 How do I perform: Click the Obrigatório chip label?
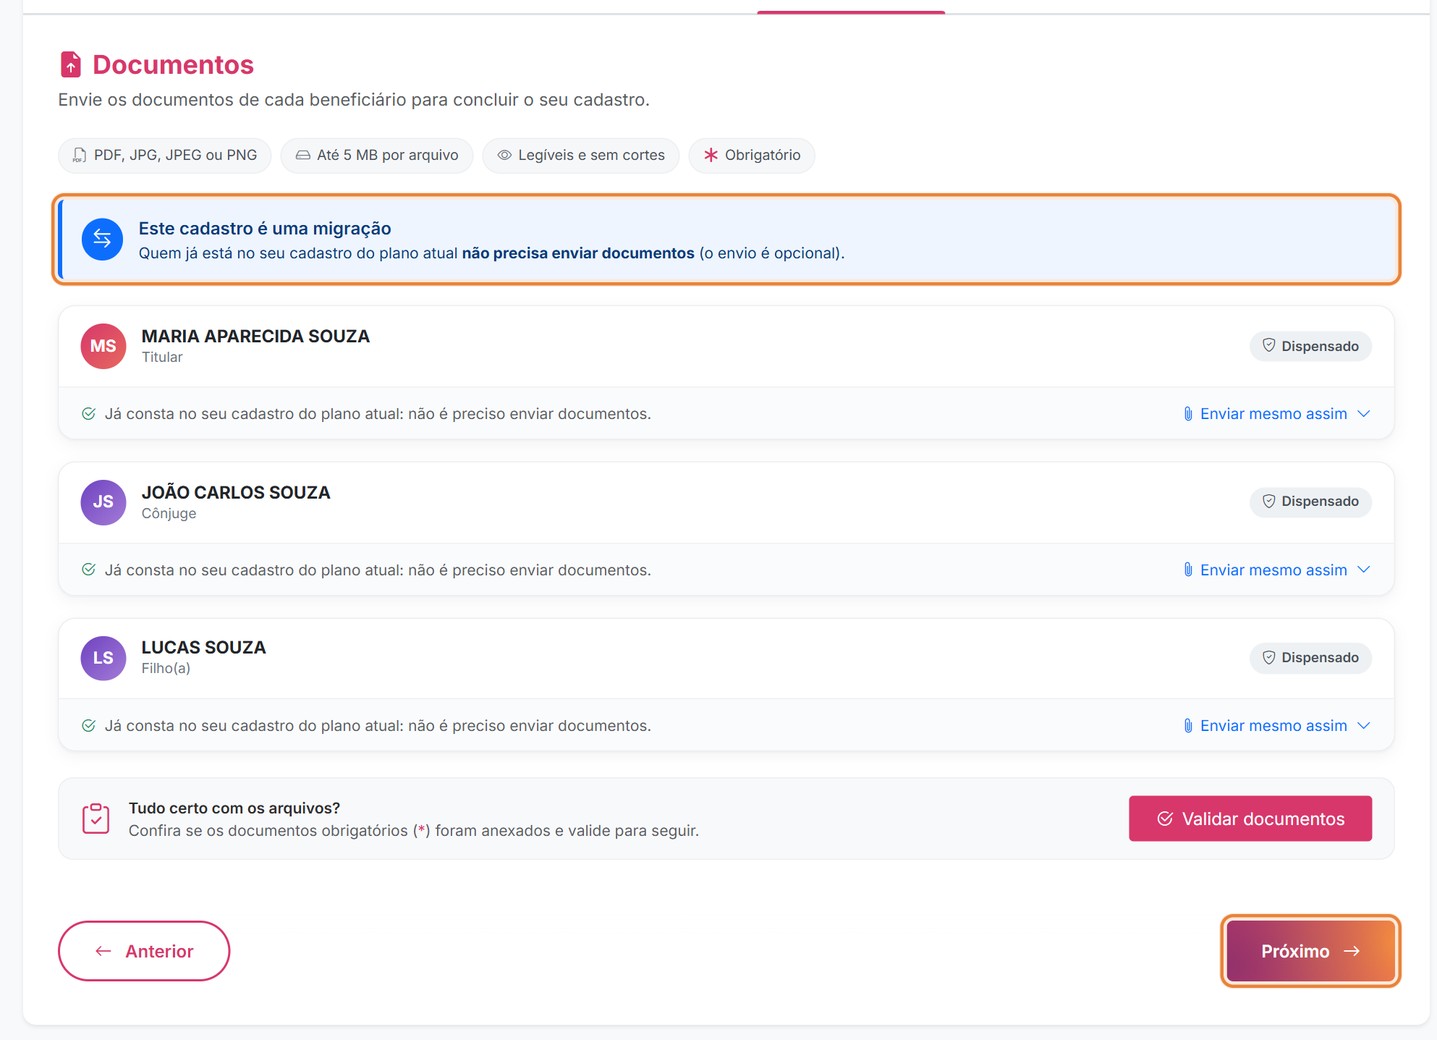pyautogui.click(x=763, y=156)
